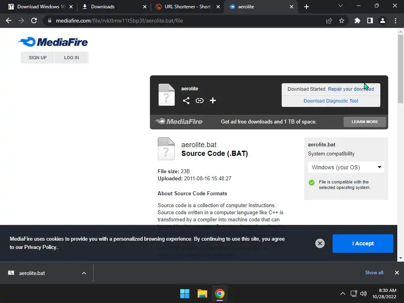Click Download Diagnostic Tool link
This screenshot has width=404, height=303.
(331, 101)
